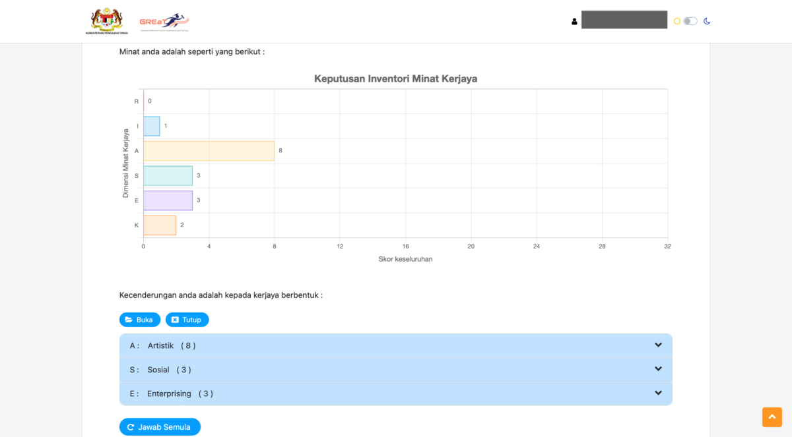Image resolution: width=792 pixels, height=437 pixels.
Task: Click the teal Social bar in chart
Action: [168, 176]
